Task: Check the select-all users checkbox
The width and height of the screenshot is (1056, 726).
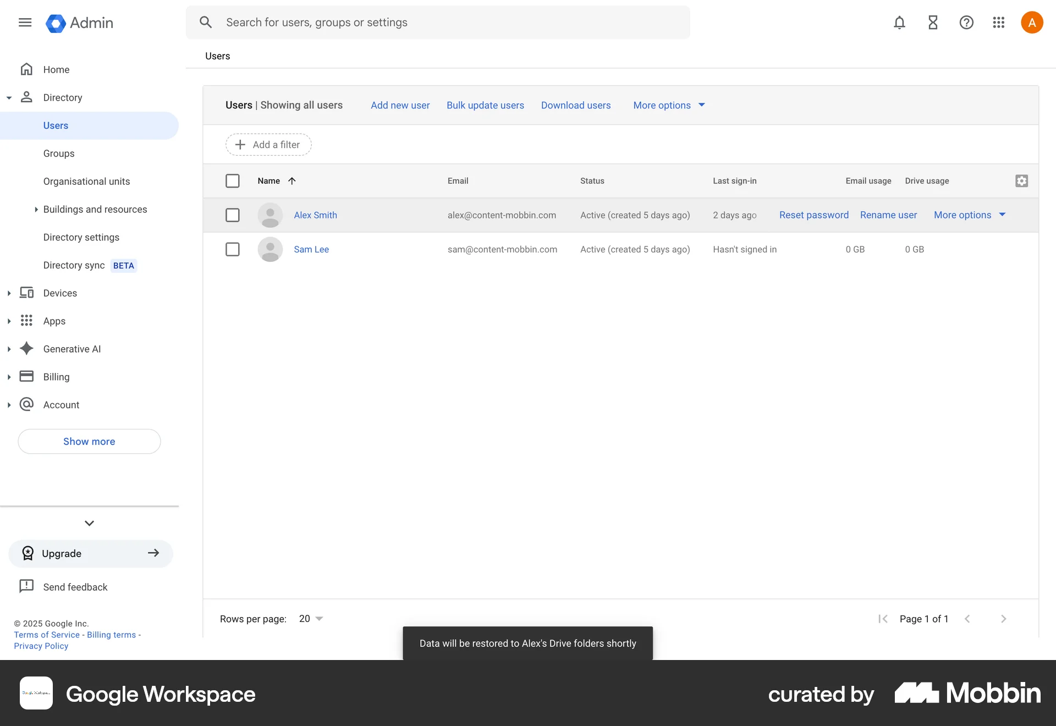Action: click(233, 180)
